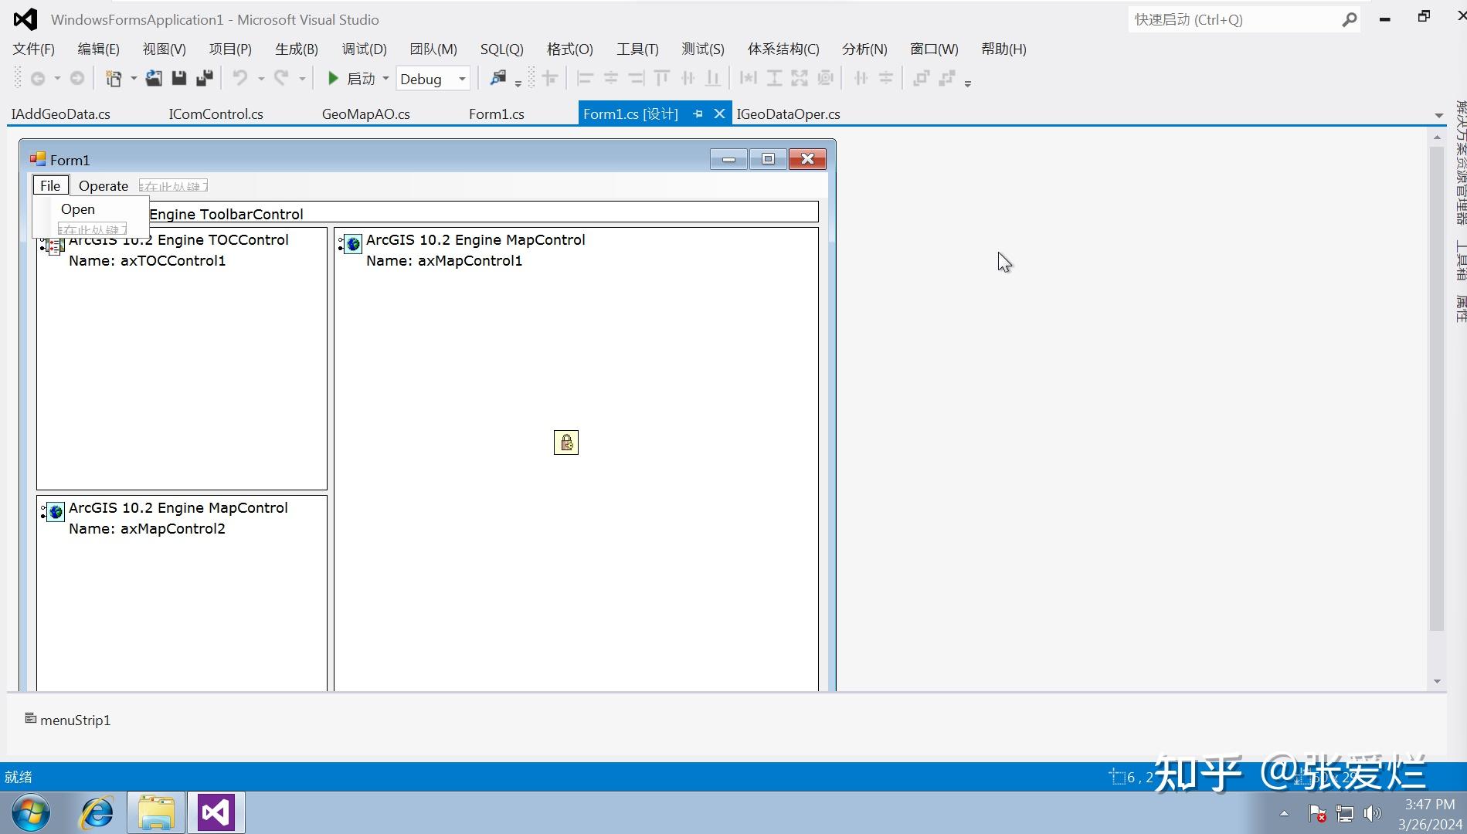Switch to the Form1.cs code tab
The image size is (1467, 834).
point(497,114)
